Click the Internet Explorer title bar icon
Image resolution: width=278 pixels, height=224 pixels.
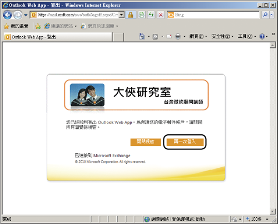point(6,5)
